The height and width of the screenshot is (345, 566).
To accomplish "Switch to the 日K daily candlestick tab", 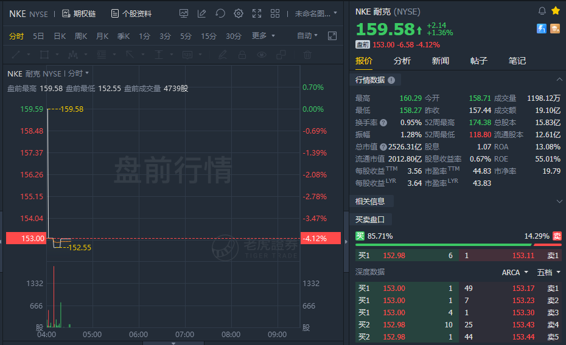I will coord(60,36).
